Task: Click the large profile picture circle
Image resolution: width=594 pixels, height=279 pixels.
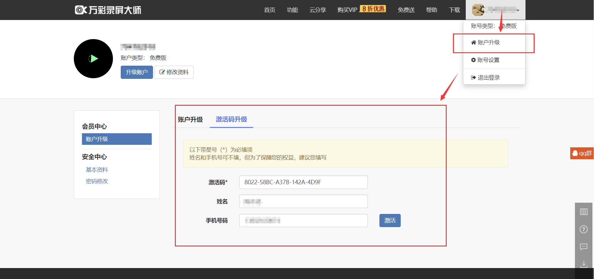Action: point(93,58)
